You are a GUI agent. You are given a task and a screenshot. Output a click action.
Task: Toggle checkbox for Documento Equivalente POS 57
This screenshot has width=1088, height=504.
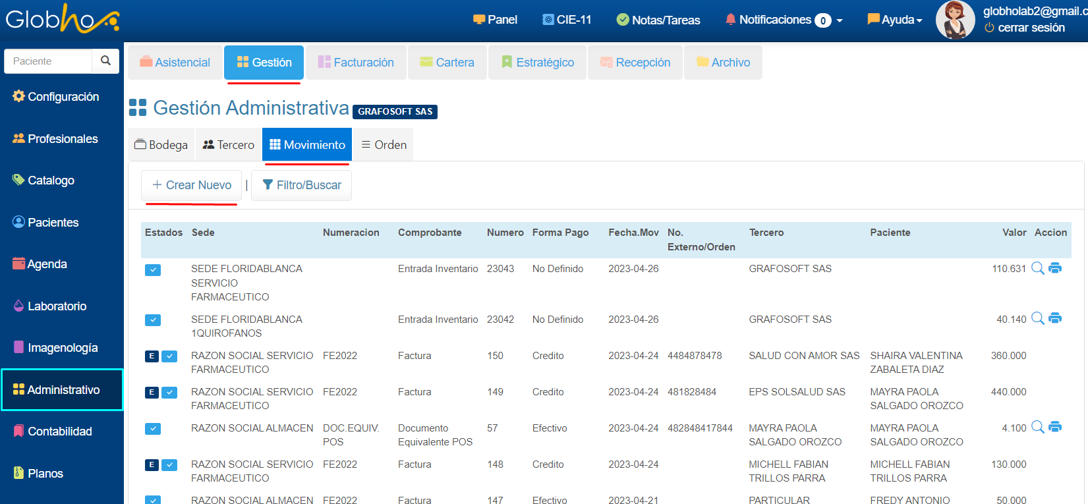[153, 429]
